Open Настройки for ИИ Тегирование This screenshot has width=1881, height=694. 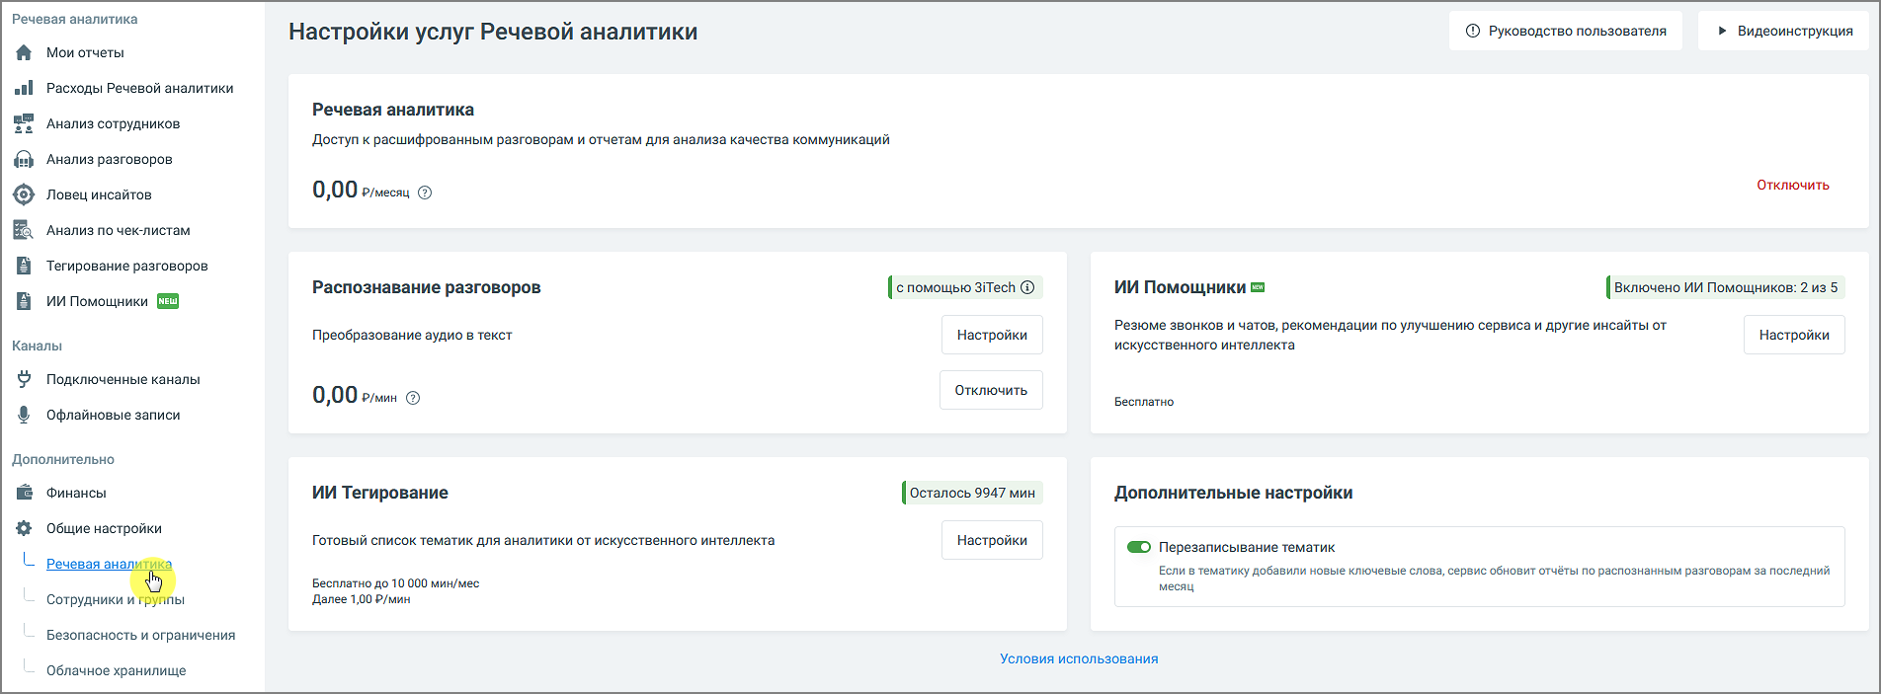click(x=992, y=540)
